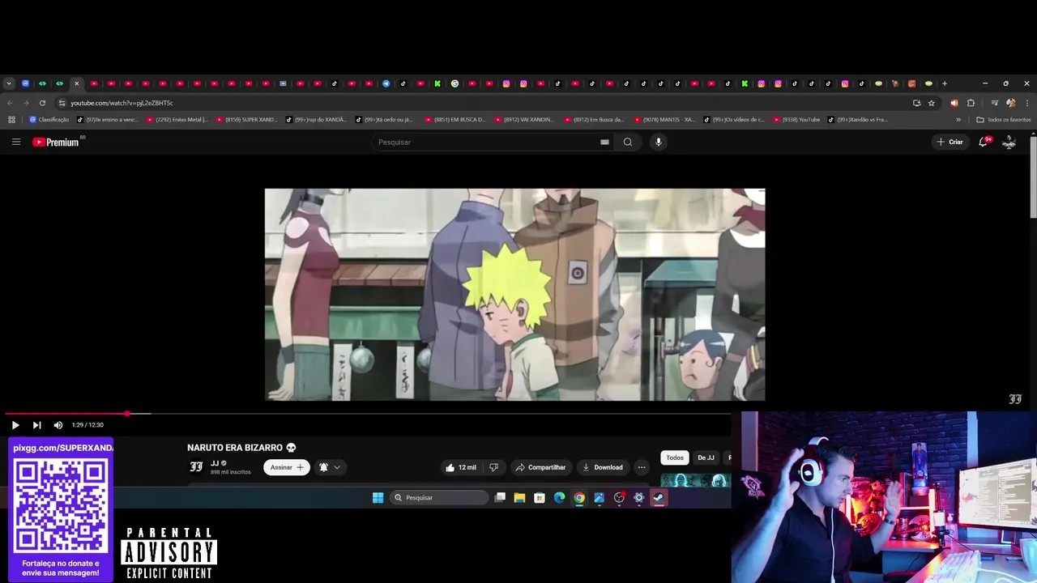1037x583 pixels.
Task: Open Microsoft Store from taskbar
Action: 540,498
